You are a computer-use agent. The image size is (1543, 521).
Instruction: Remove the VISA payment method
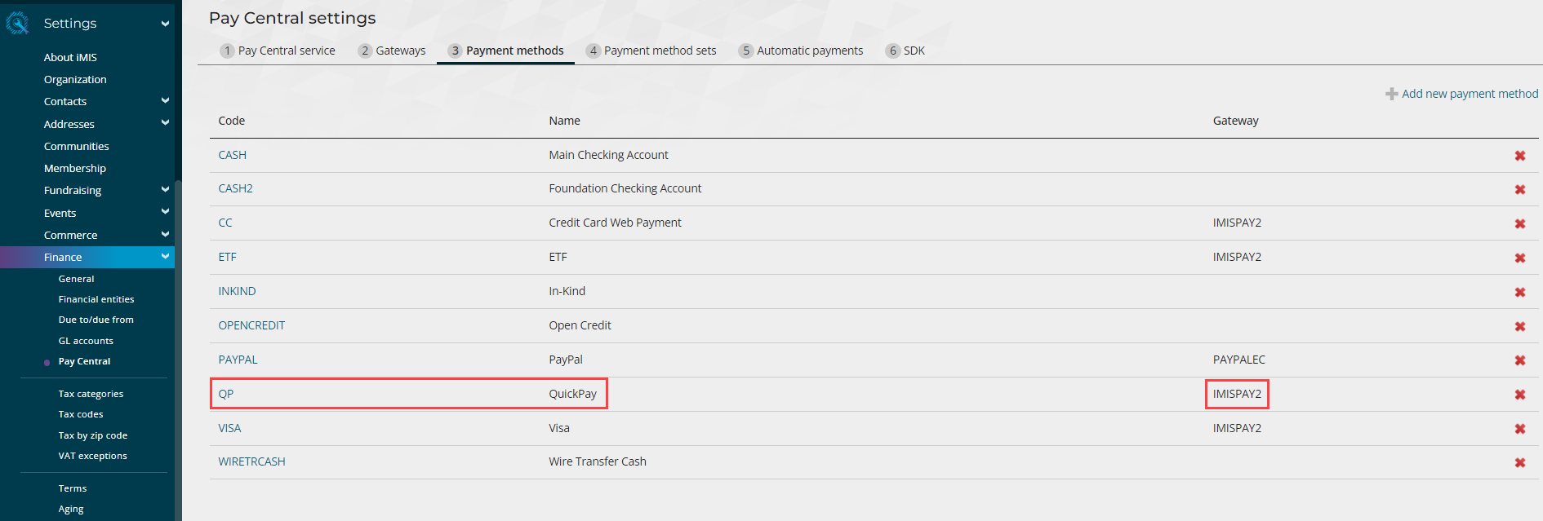click(x=1519, y=429)
